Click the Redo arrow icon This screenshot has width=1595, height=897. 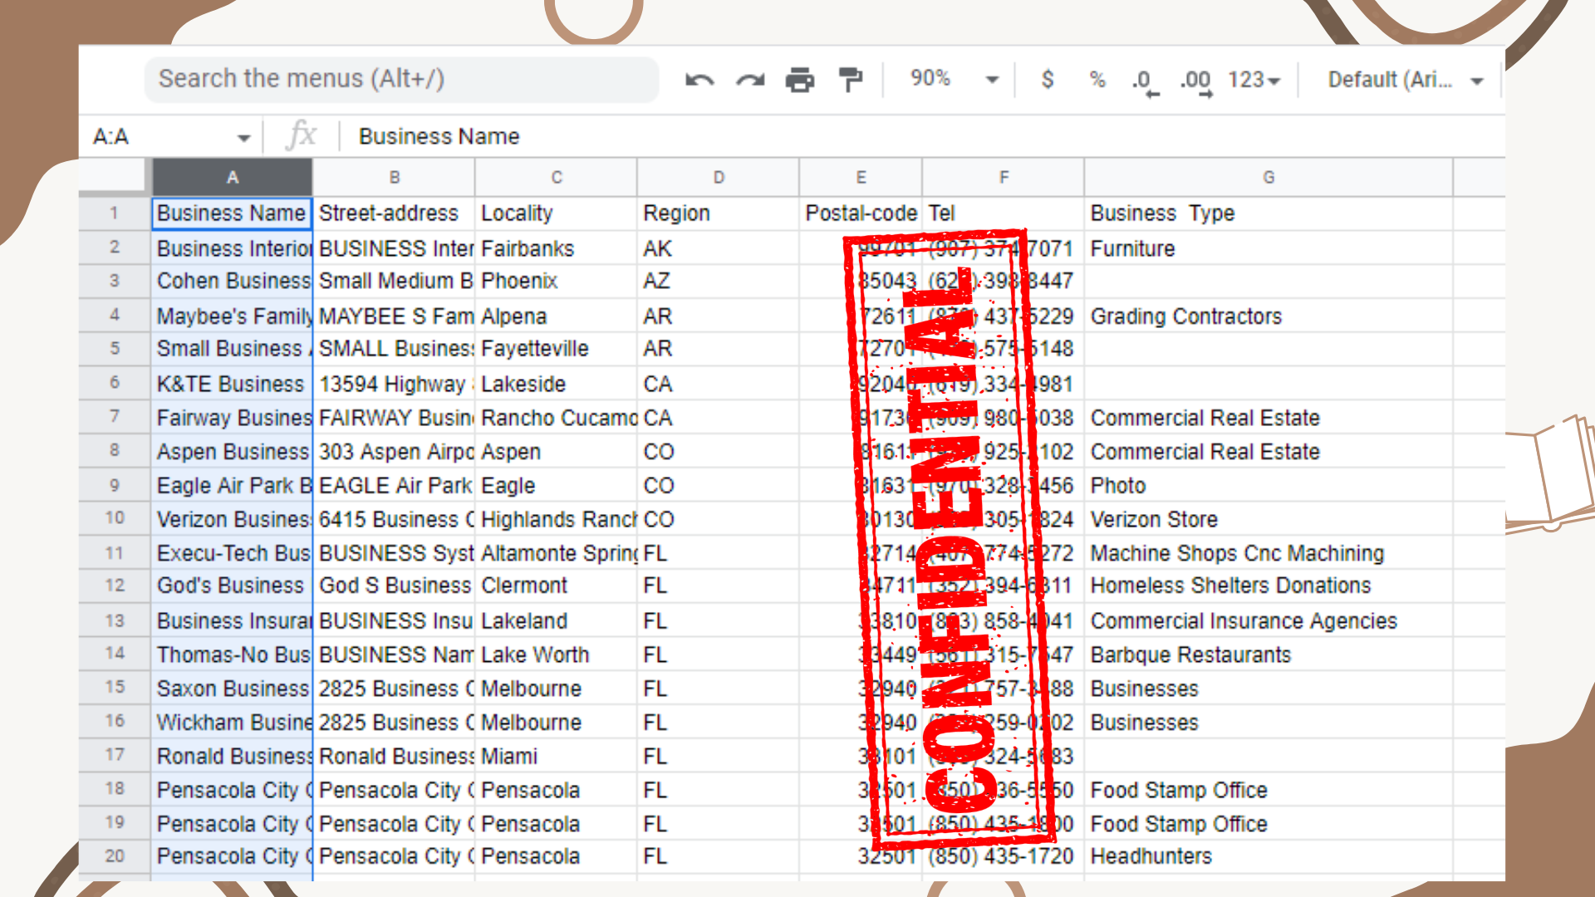(750, 80)
